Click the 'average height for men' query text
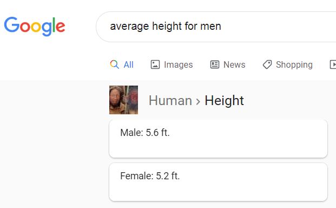 pos(166,27)
